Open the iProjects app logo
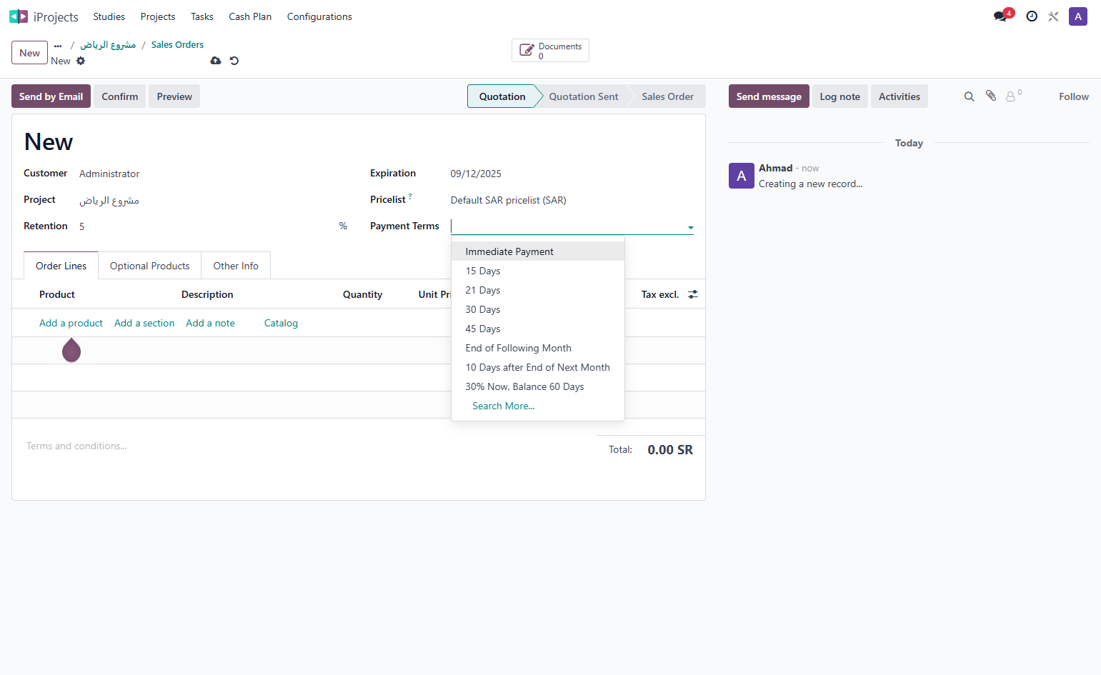1101x675 pixels. (19, 16)
